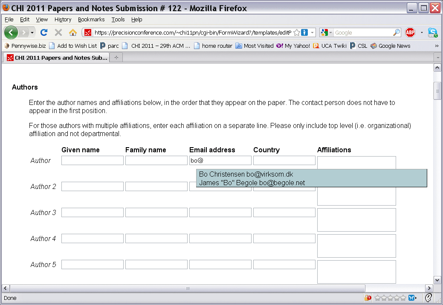This screenshot has height=305, width=443.
Task: Open the Google News bookmark
Action: pyautogui.click(x=391, y=46)
